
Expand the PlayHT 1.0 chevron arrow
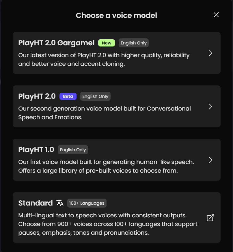(x=210, y=160)
